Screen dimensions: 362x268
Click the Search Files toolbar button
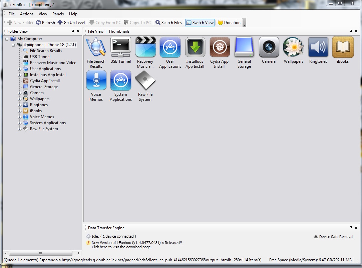169,22
